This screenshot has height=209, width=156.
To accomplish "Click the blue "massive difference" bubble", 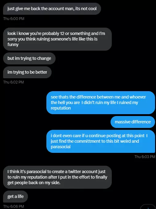I will [133, 122].
